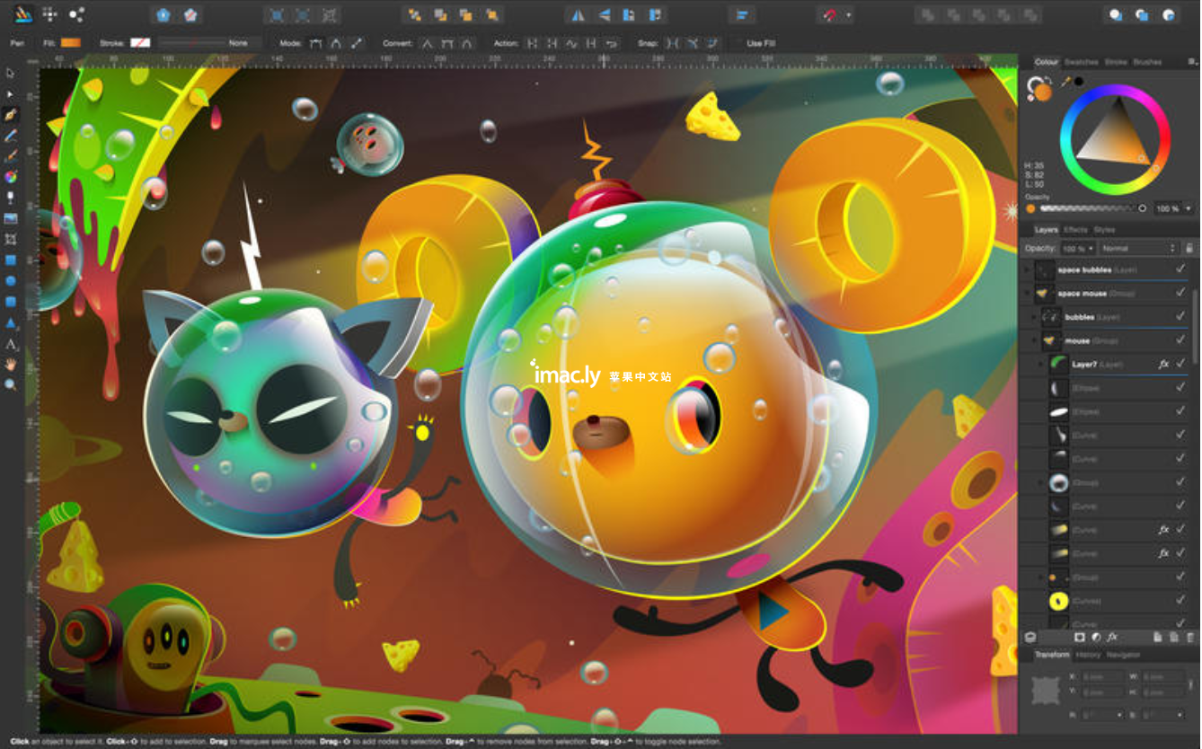Image resolution: width=1202 pixels, height=749 pixels.
Task: Select the Fill gradient tool in the toolbox
Action: click(11, 177)
